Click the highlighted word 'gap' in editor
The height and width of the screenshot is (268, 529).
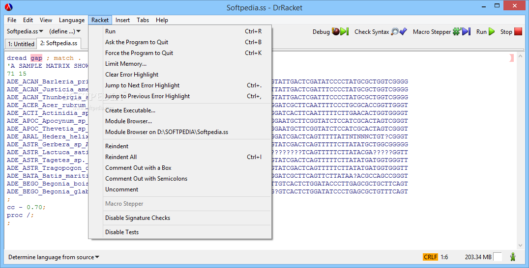tap(36, 58)
